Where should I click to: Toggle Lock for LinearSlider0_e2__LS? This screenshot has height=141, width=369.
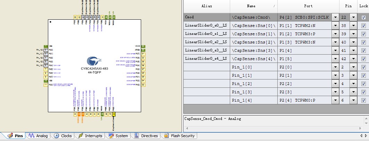pyautogui.click(x=363, y=42)
